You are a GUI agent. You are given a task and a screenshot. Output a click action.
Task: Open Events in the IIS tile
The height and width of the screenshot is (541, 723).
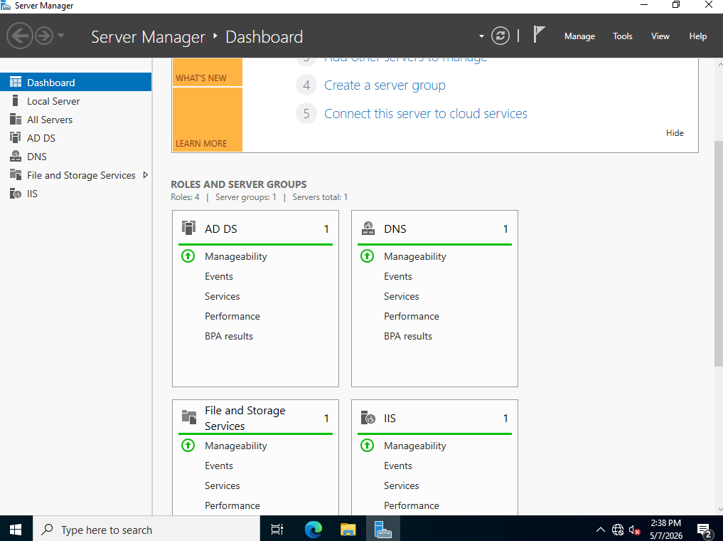coord(398,466)
